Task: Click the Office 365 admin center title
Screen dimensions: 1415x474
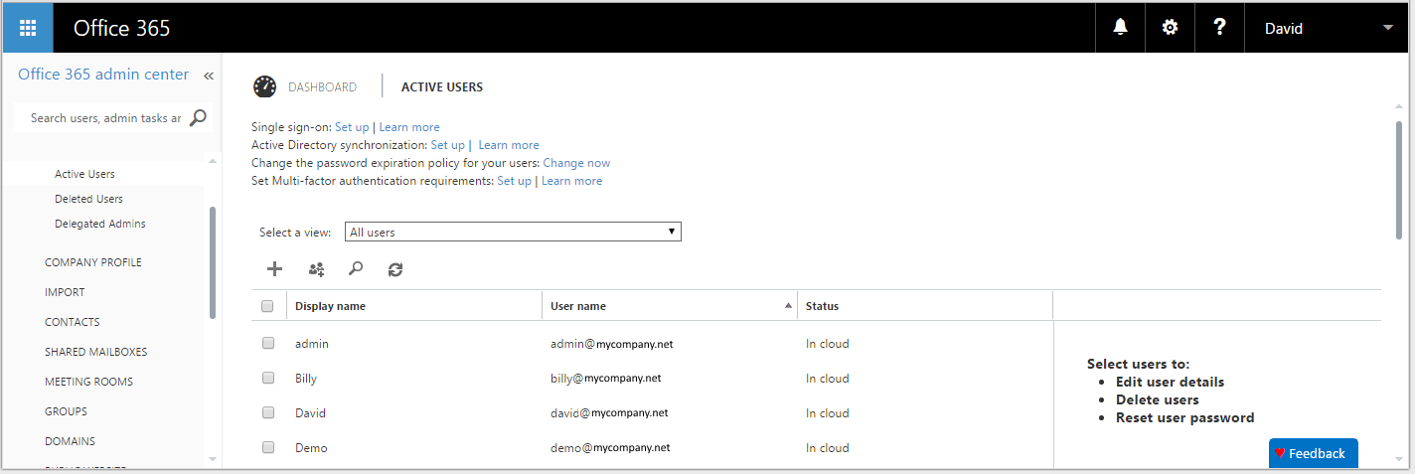Action: pyautogui.click(x=103, y=75)
